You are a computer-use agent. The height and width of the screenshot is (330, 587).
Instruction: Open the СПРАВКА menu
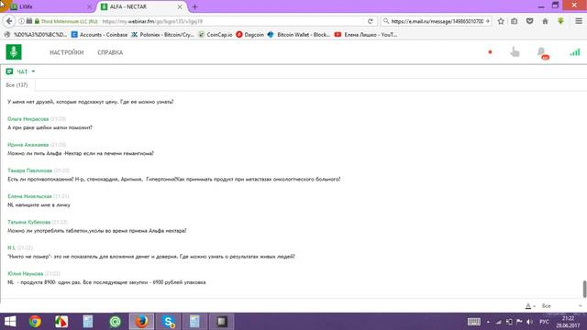[x=110, y=52]
